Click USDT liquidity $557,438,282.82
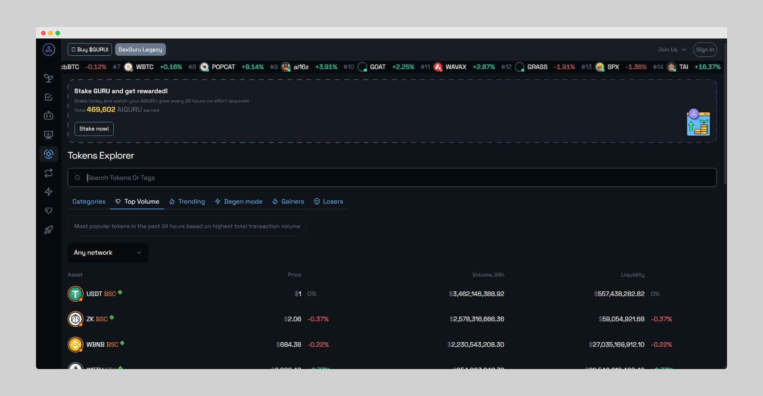The width and height of the screenshot is (763, 396). (619, 294)
